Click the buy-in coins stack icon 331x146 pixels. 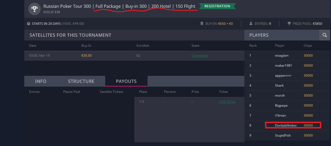202,24
